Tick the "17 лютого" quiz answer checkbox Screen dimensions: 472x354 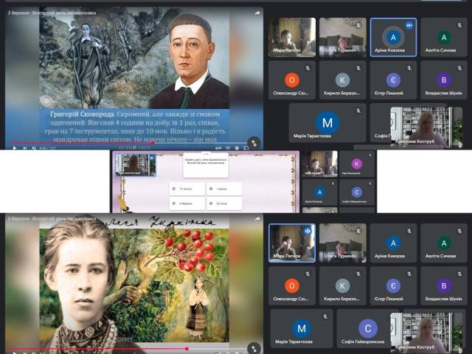pos(174,189)
